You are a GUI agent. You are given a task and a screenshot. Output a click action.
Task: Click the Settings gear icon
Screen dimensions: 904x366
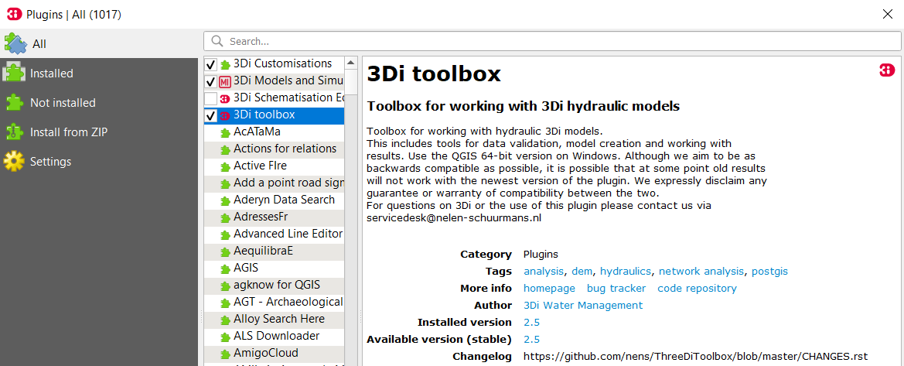tap(14, 162)
